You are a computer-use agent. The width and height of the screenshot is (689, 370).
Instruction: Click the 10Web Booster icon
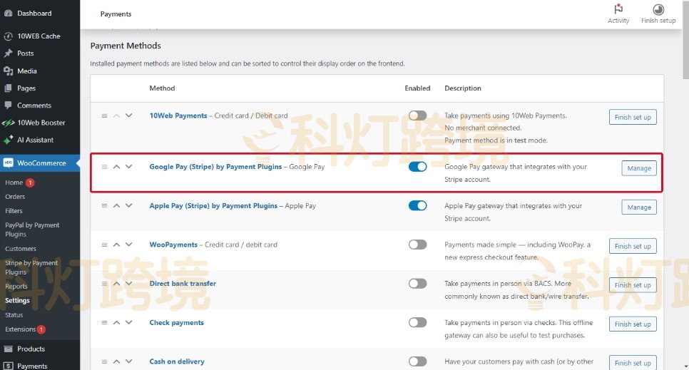click(8, 123)
